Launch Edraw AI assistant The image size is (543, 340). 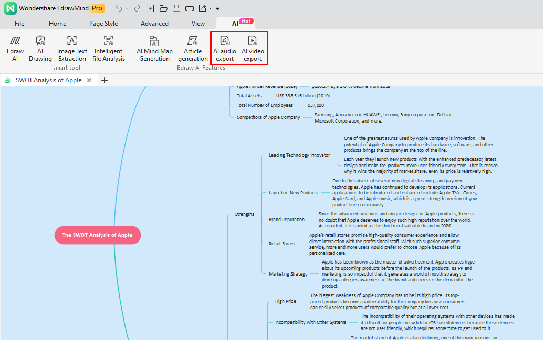[15, 49]
